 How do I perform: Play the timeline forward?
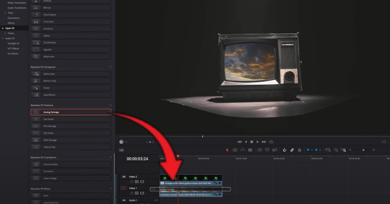[x=258, y=142]
